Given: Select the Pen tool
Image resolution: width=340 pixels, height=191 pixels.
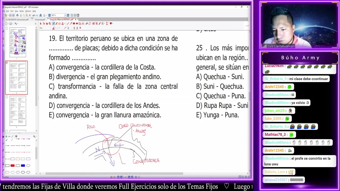Looking at the screenshot, I should 53,23.
